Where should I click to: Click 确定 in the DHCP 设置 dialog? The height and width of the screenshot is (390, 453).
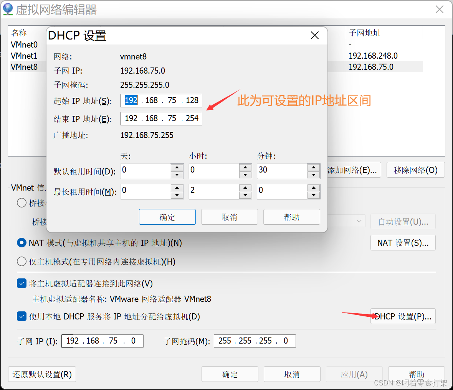[x=167, y=217]
